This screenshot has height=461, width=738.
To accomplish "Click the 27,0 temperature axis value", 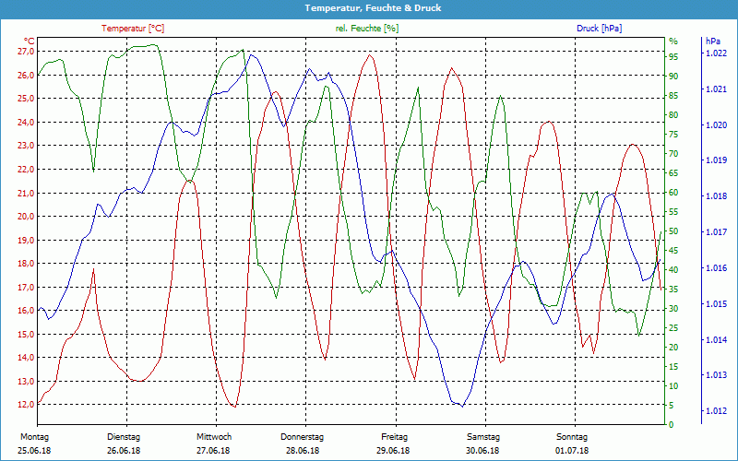I will 26,52.
